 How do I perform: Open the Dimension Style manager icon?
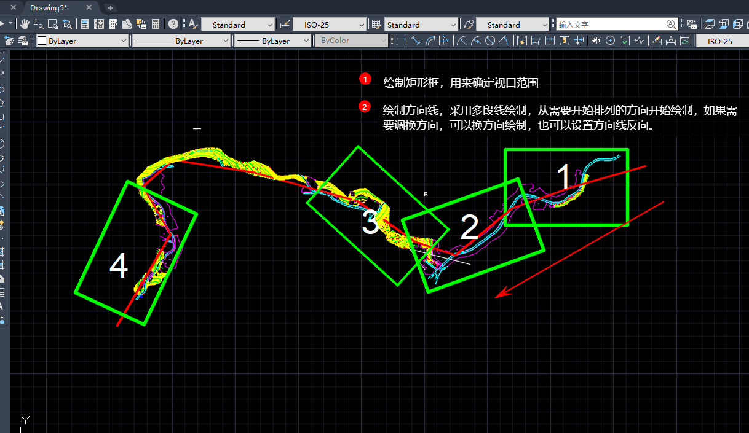pyautogui.click(x=285, y=25)
